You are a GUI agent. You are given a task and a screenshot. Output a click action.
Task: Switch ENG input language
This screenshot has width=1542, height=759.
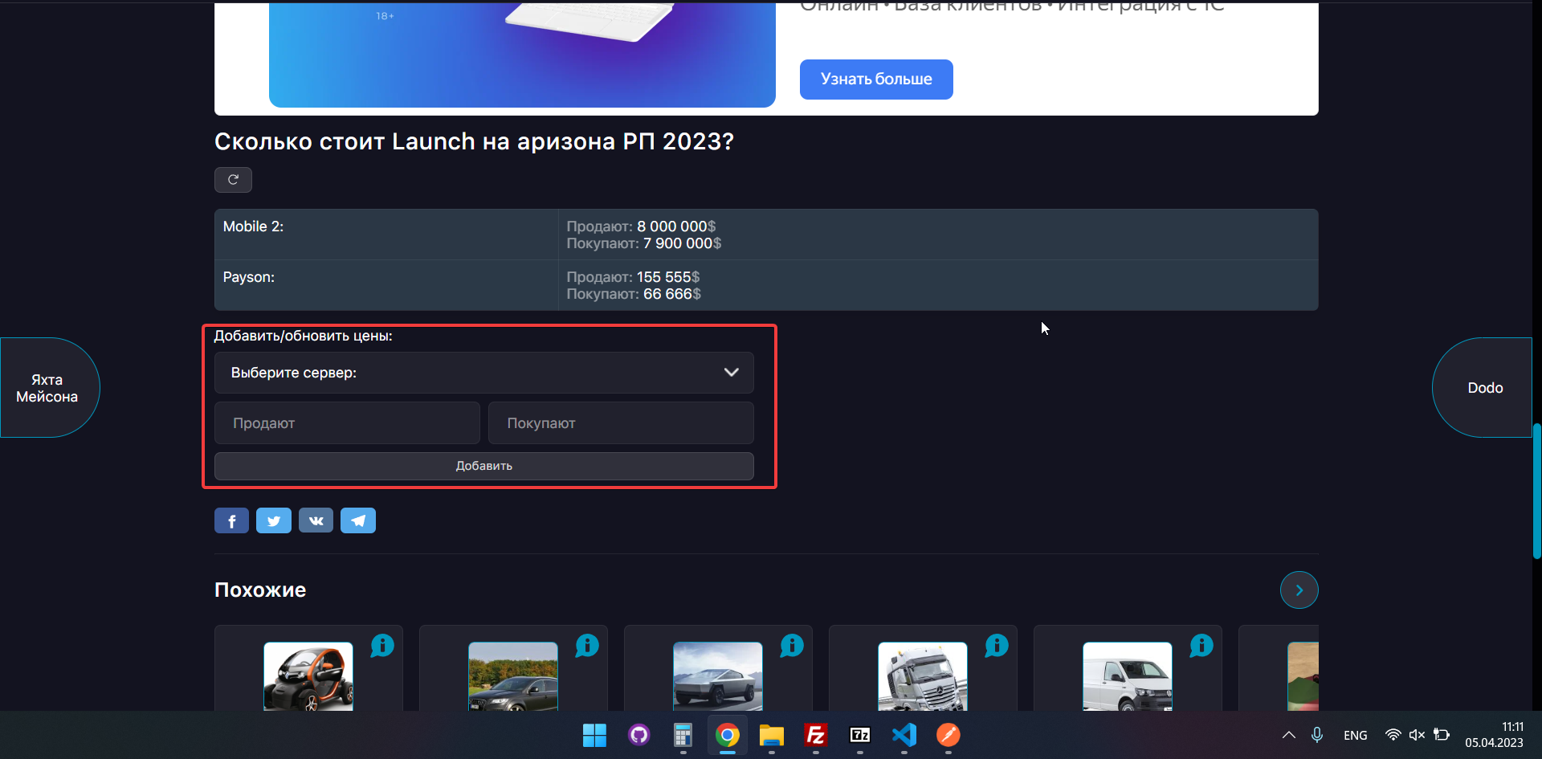click(x=1356, y=735)
